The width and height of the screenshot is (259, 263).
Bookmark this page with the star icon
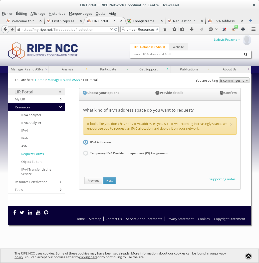(174, 29)
